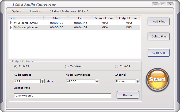Open the Audio SampleRate dropdown arrow
Viewport: 180px width, 112px height.
click(97, 81)
